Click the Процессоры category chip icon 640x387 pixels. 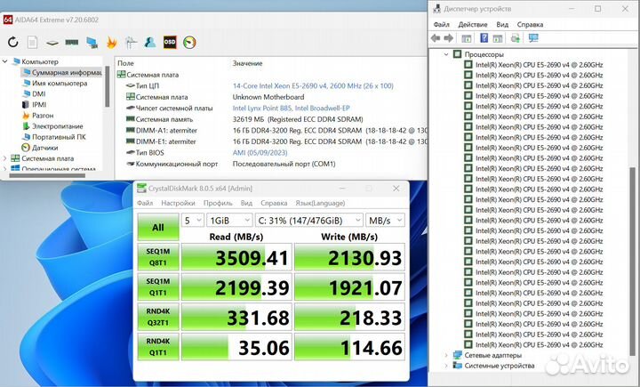coord(457,54)
